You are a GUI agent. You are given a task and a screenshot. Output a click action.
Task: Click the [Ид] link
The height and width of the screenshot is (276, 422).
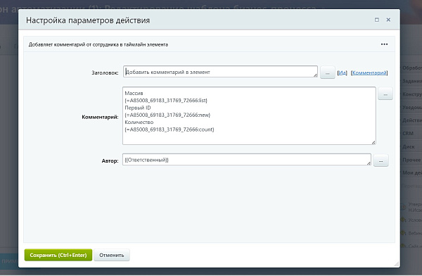coord(342,73)
